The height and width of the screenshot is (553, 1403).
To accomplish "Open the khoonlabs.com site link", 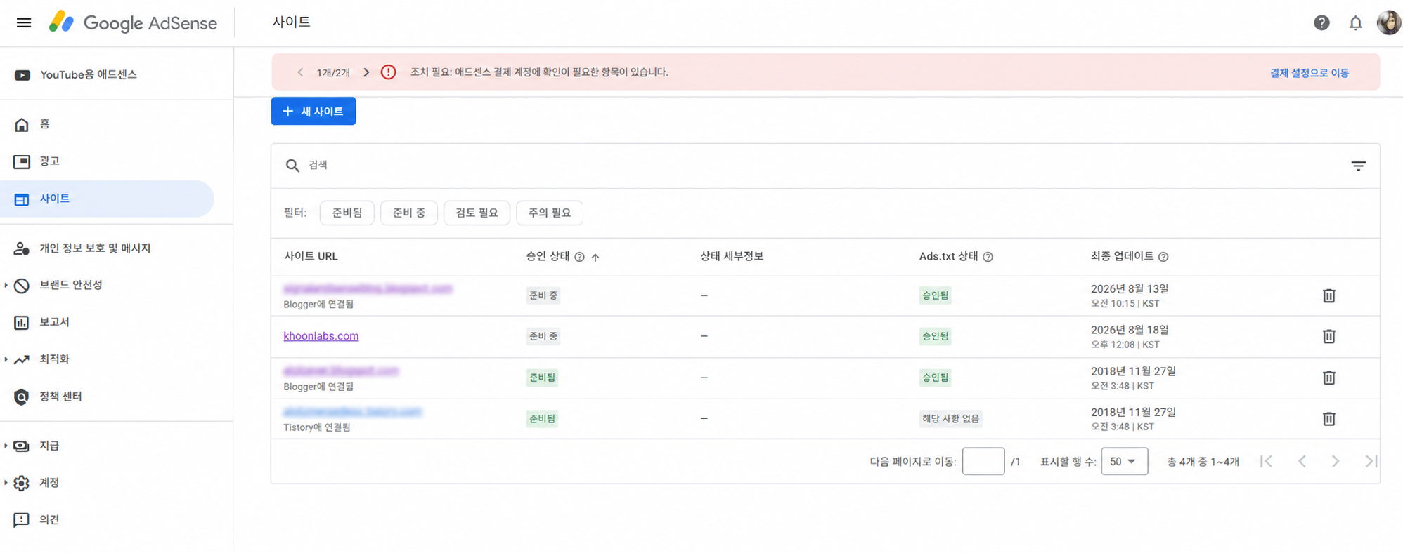I will click(321, 336).
